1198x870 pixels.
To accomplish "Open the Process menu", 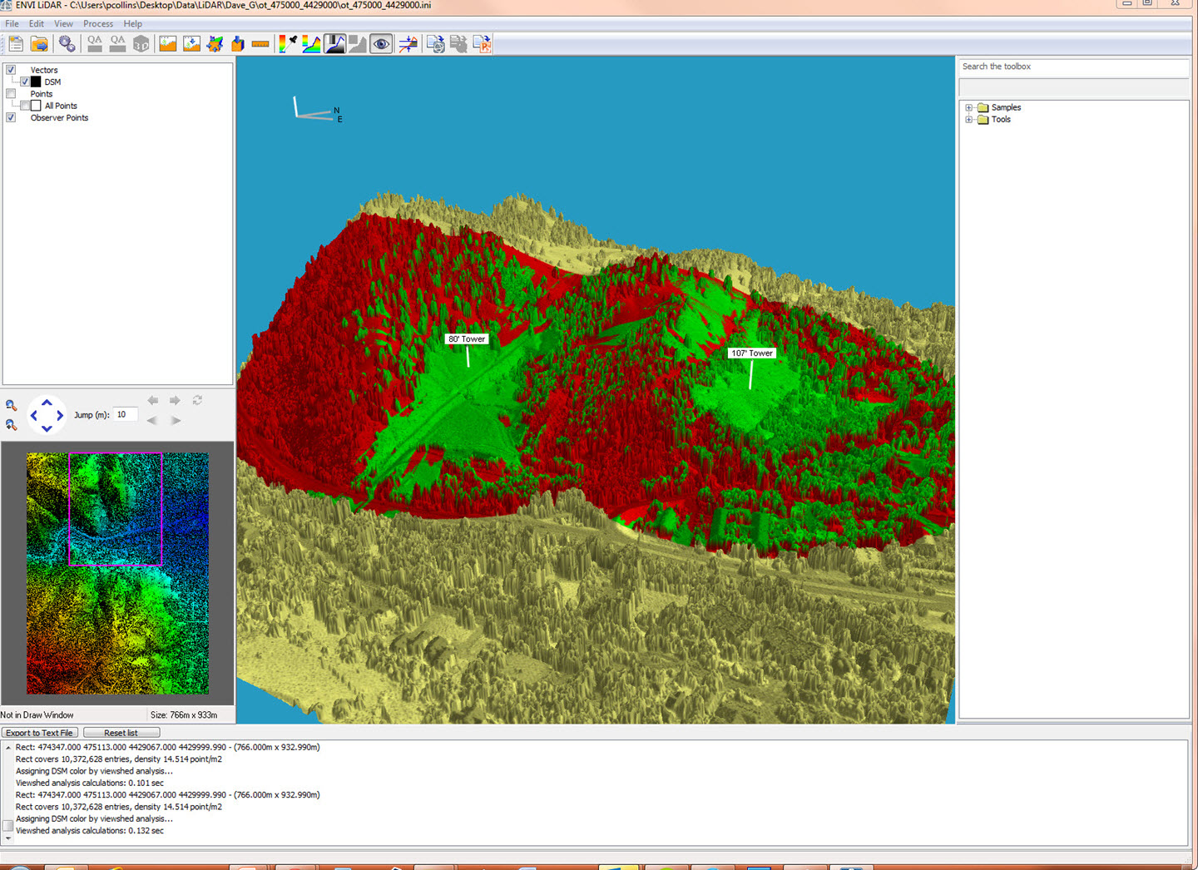I will 97,24.
